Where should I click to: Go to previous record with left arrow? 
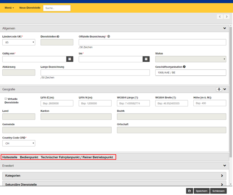[220, 17]
